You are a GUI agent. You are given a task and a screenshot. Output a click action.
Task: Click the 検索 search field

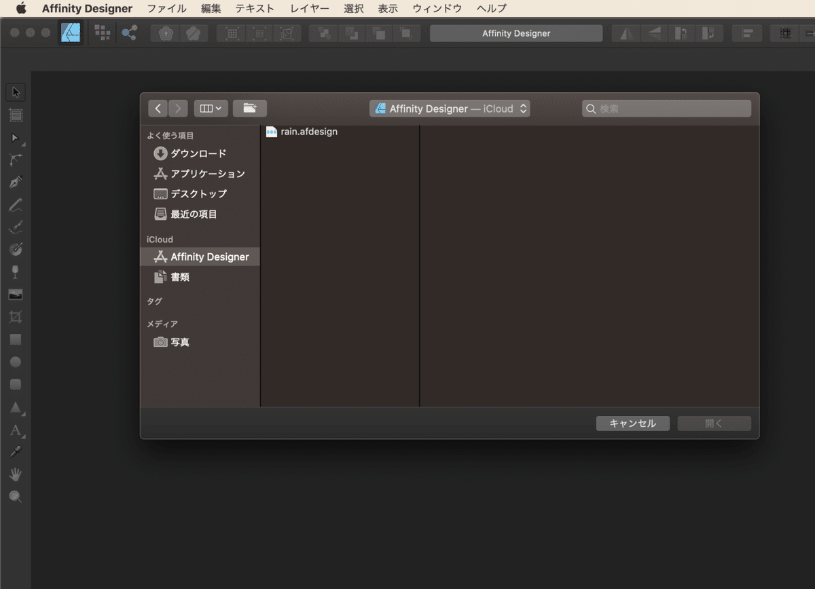point(666,109)
